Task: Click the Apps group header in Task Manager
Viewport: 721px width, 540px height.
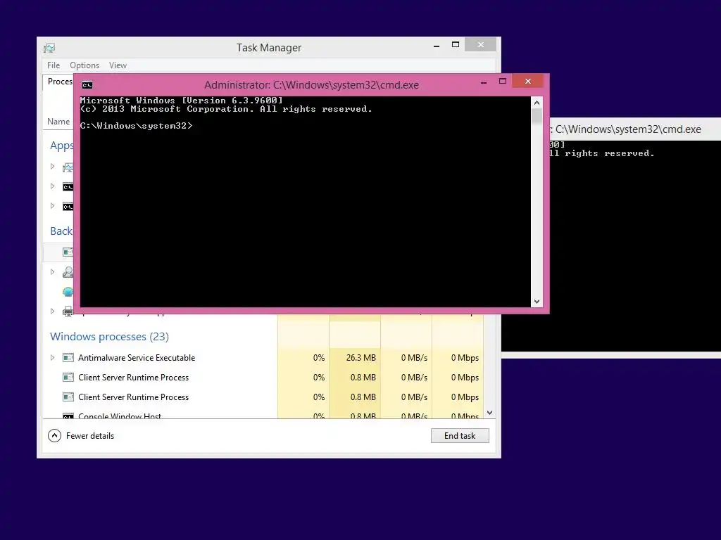Action: 62,146
